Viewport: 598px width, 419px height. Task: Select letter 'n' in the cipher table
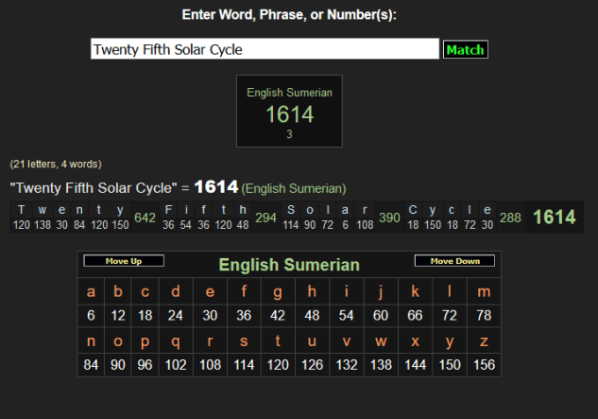coord(91,341)
